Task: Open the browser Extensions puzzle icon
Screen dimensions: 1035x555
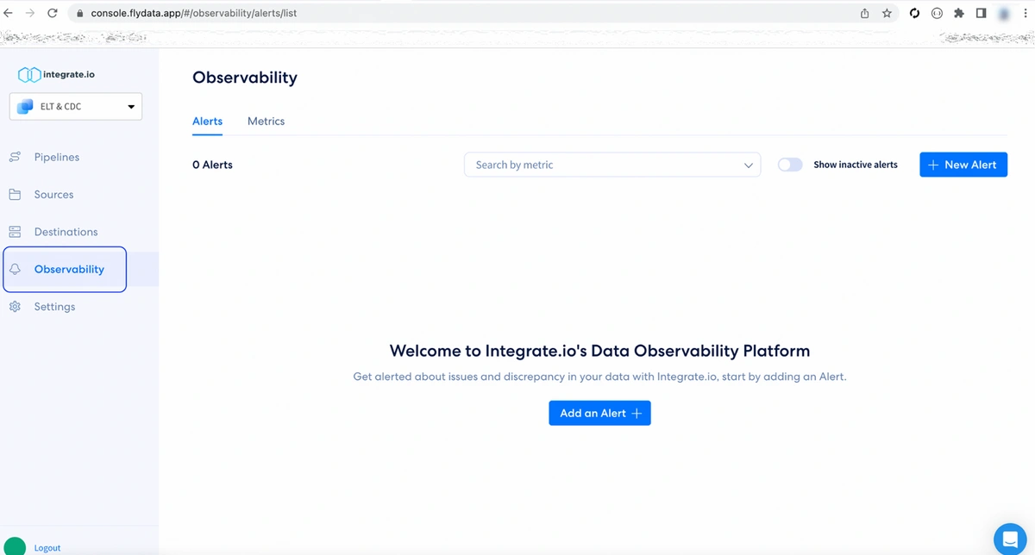Action: pos(959,14)
